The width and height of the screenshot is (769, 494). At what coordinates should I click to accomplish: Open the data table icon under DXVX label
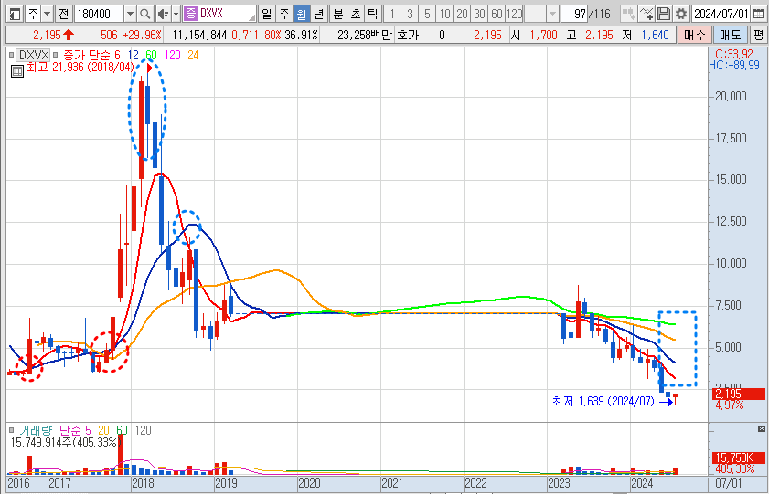pyautogui.click(x=17, y=71)
